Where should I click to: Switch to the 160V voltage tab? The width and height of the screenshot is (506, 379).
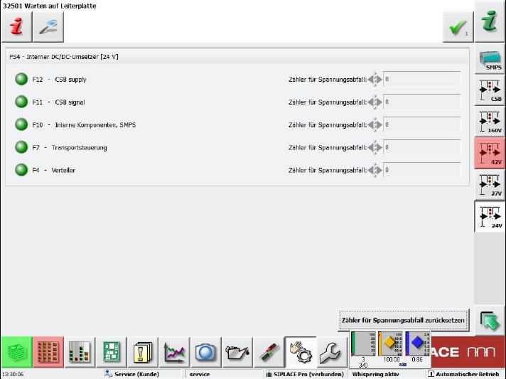tap(490, 122)
